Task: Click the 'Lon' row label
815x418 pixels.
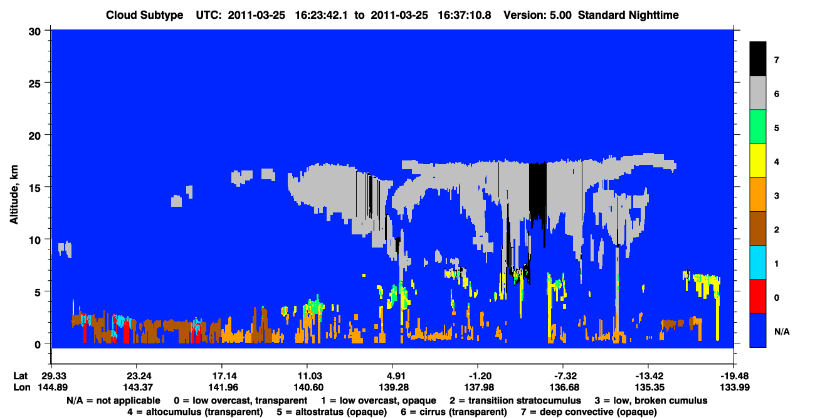Action: tap(21, 387)
